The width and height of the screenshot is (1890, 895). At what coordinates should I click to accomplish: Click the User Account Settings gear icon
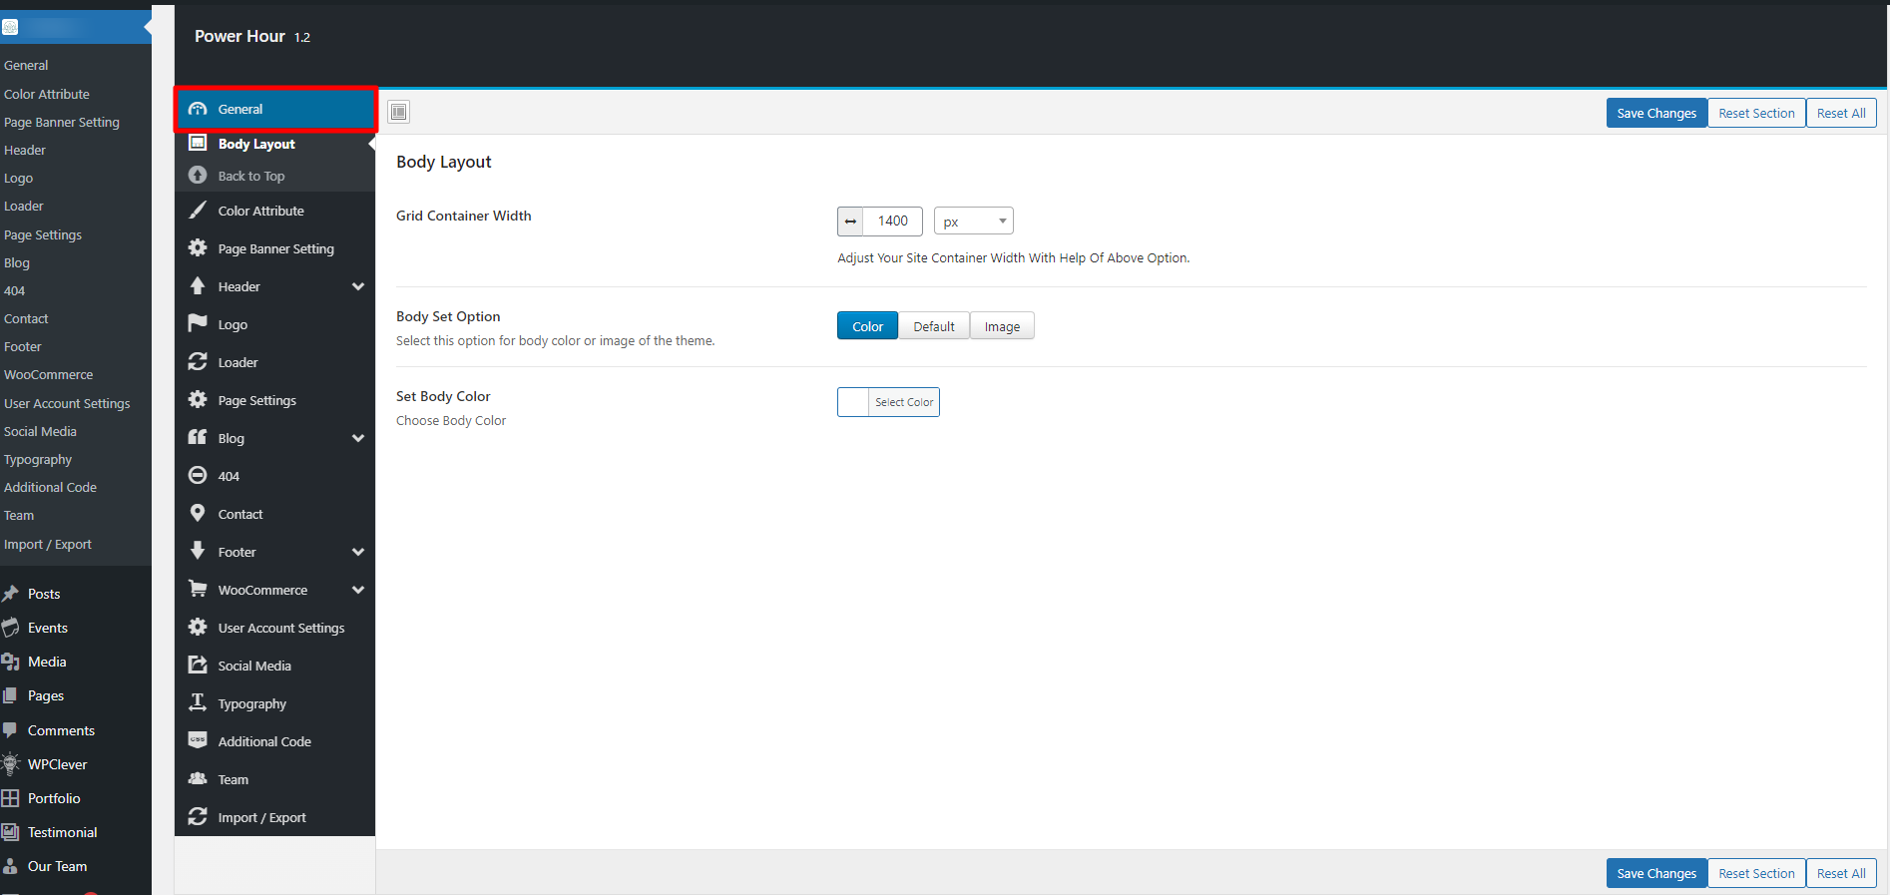click(x=198, y=627)
